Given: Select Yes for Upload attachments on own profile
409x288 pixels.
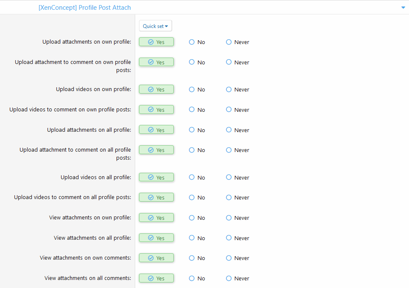Looking at the screenshot, I should pos(156,42).
